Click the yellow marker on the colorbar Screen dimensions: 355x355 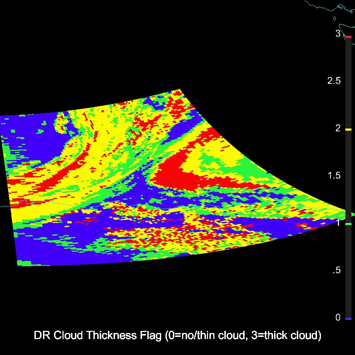(x=348, y=130)
